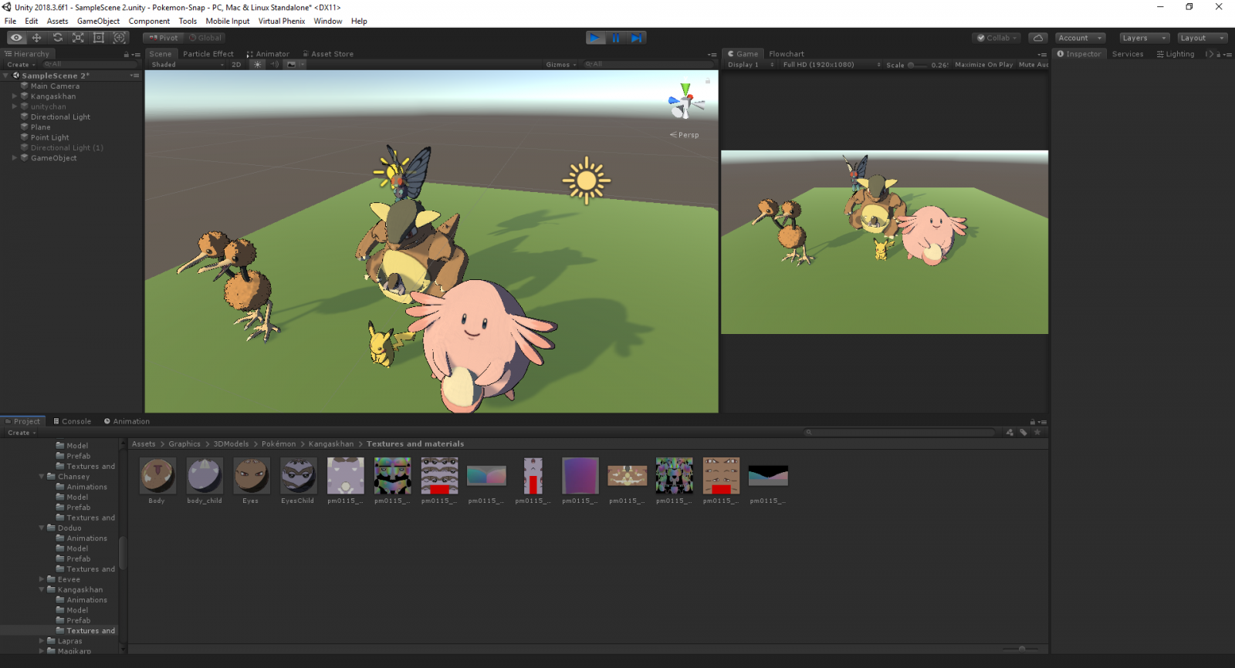1235x668 pixels.
Task: Select the Scale tool
Action: tap(78, 38)
